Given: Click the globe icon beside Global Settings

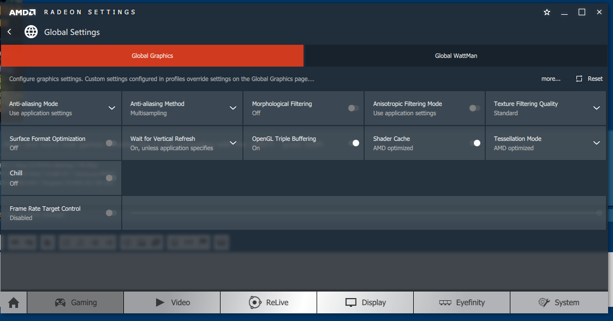Looking at the screenshot, I should (x=31, y=32).
